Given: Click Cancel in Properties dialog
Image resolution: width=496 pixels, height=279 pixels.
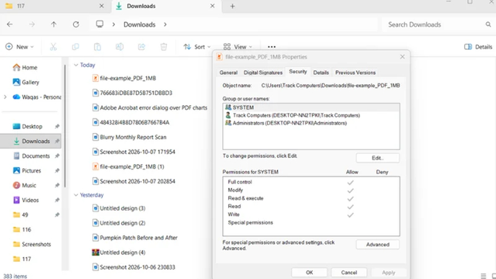Looking at the screenshot, I should click(349, 272).
